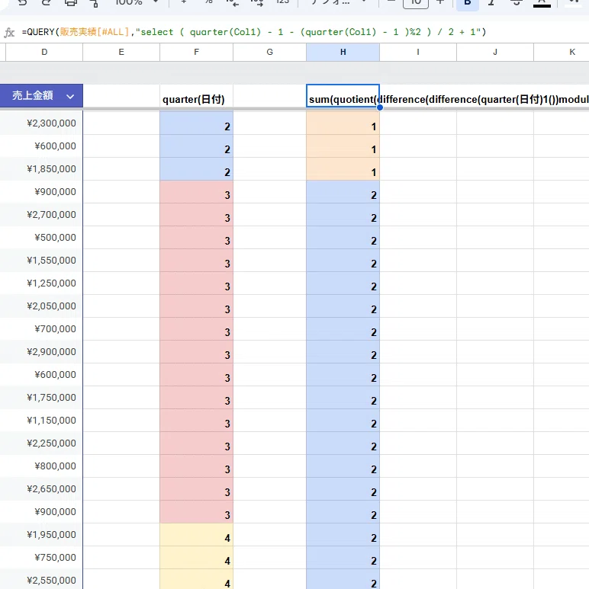Toggle bold formatting in the toolbar
This screenshot has height=589, width=589.
click(468, 2)
